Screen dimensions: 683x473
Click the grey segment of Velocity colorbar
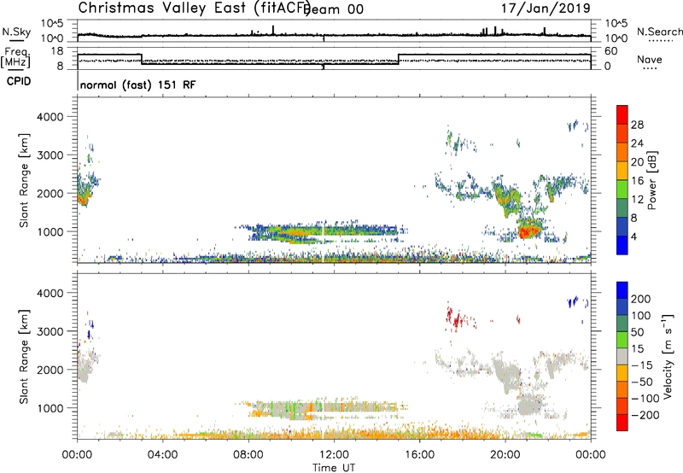point(622,357)
